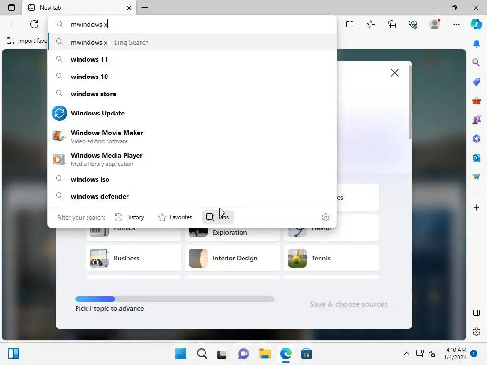Open the Windows Start menu

click(181, 354)
